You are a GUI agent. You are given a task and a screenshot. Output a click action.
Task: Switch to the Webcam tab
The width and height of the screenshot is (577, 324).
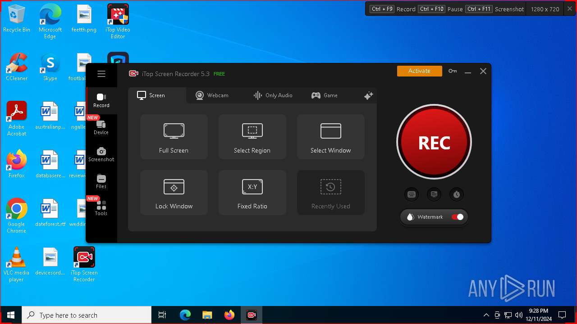pos(212,95)
